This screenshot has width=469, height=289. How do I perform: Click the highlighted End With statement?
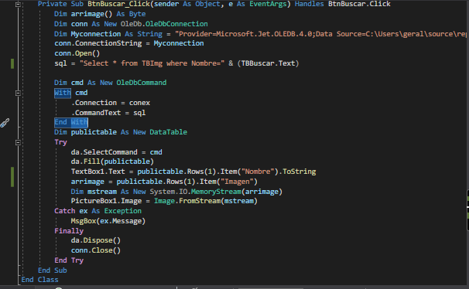click(x=71, y=122)
